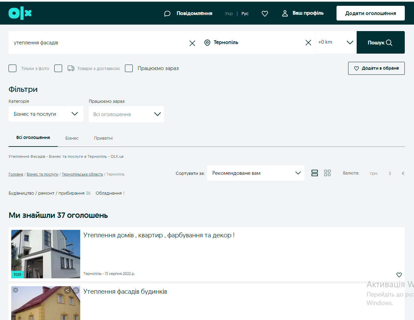Open the Категорія dropdown
This screenshot has height=320, width=414.
[x=46, y=114]
